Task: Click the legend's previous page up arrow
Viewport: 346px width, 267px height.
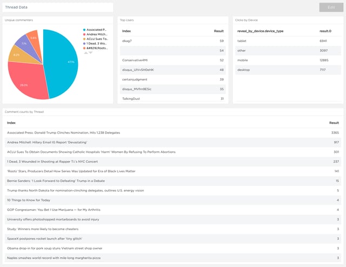Action: 86,53
